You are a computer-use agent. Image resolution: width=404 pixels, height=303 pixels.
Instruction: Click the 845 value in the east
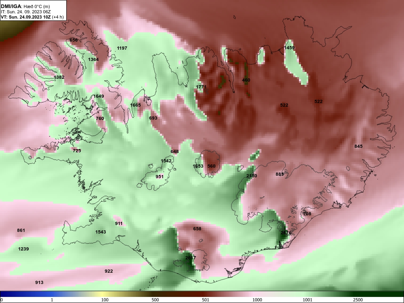[358, 146]
